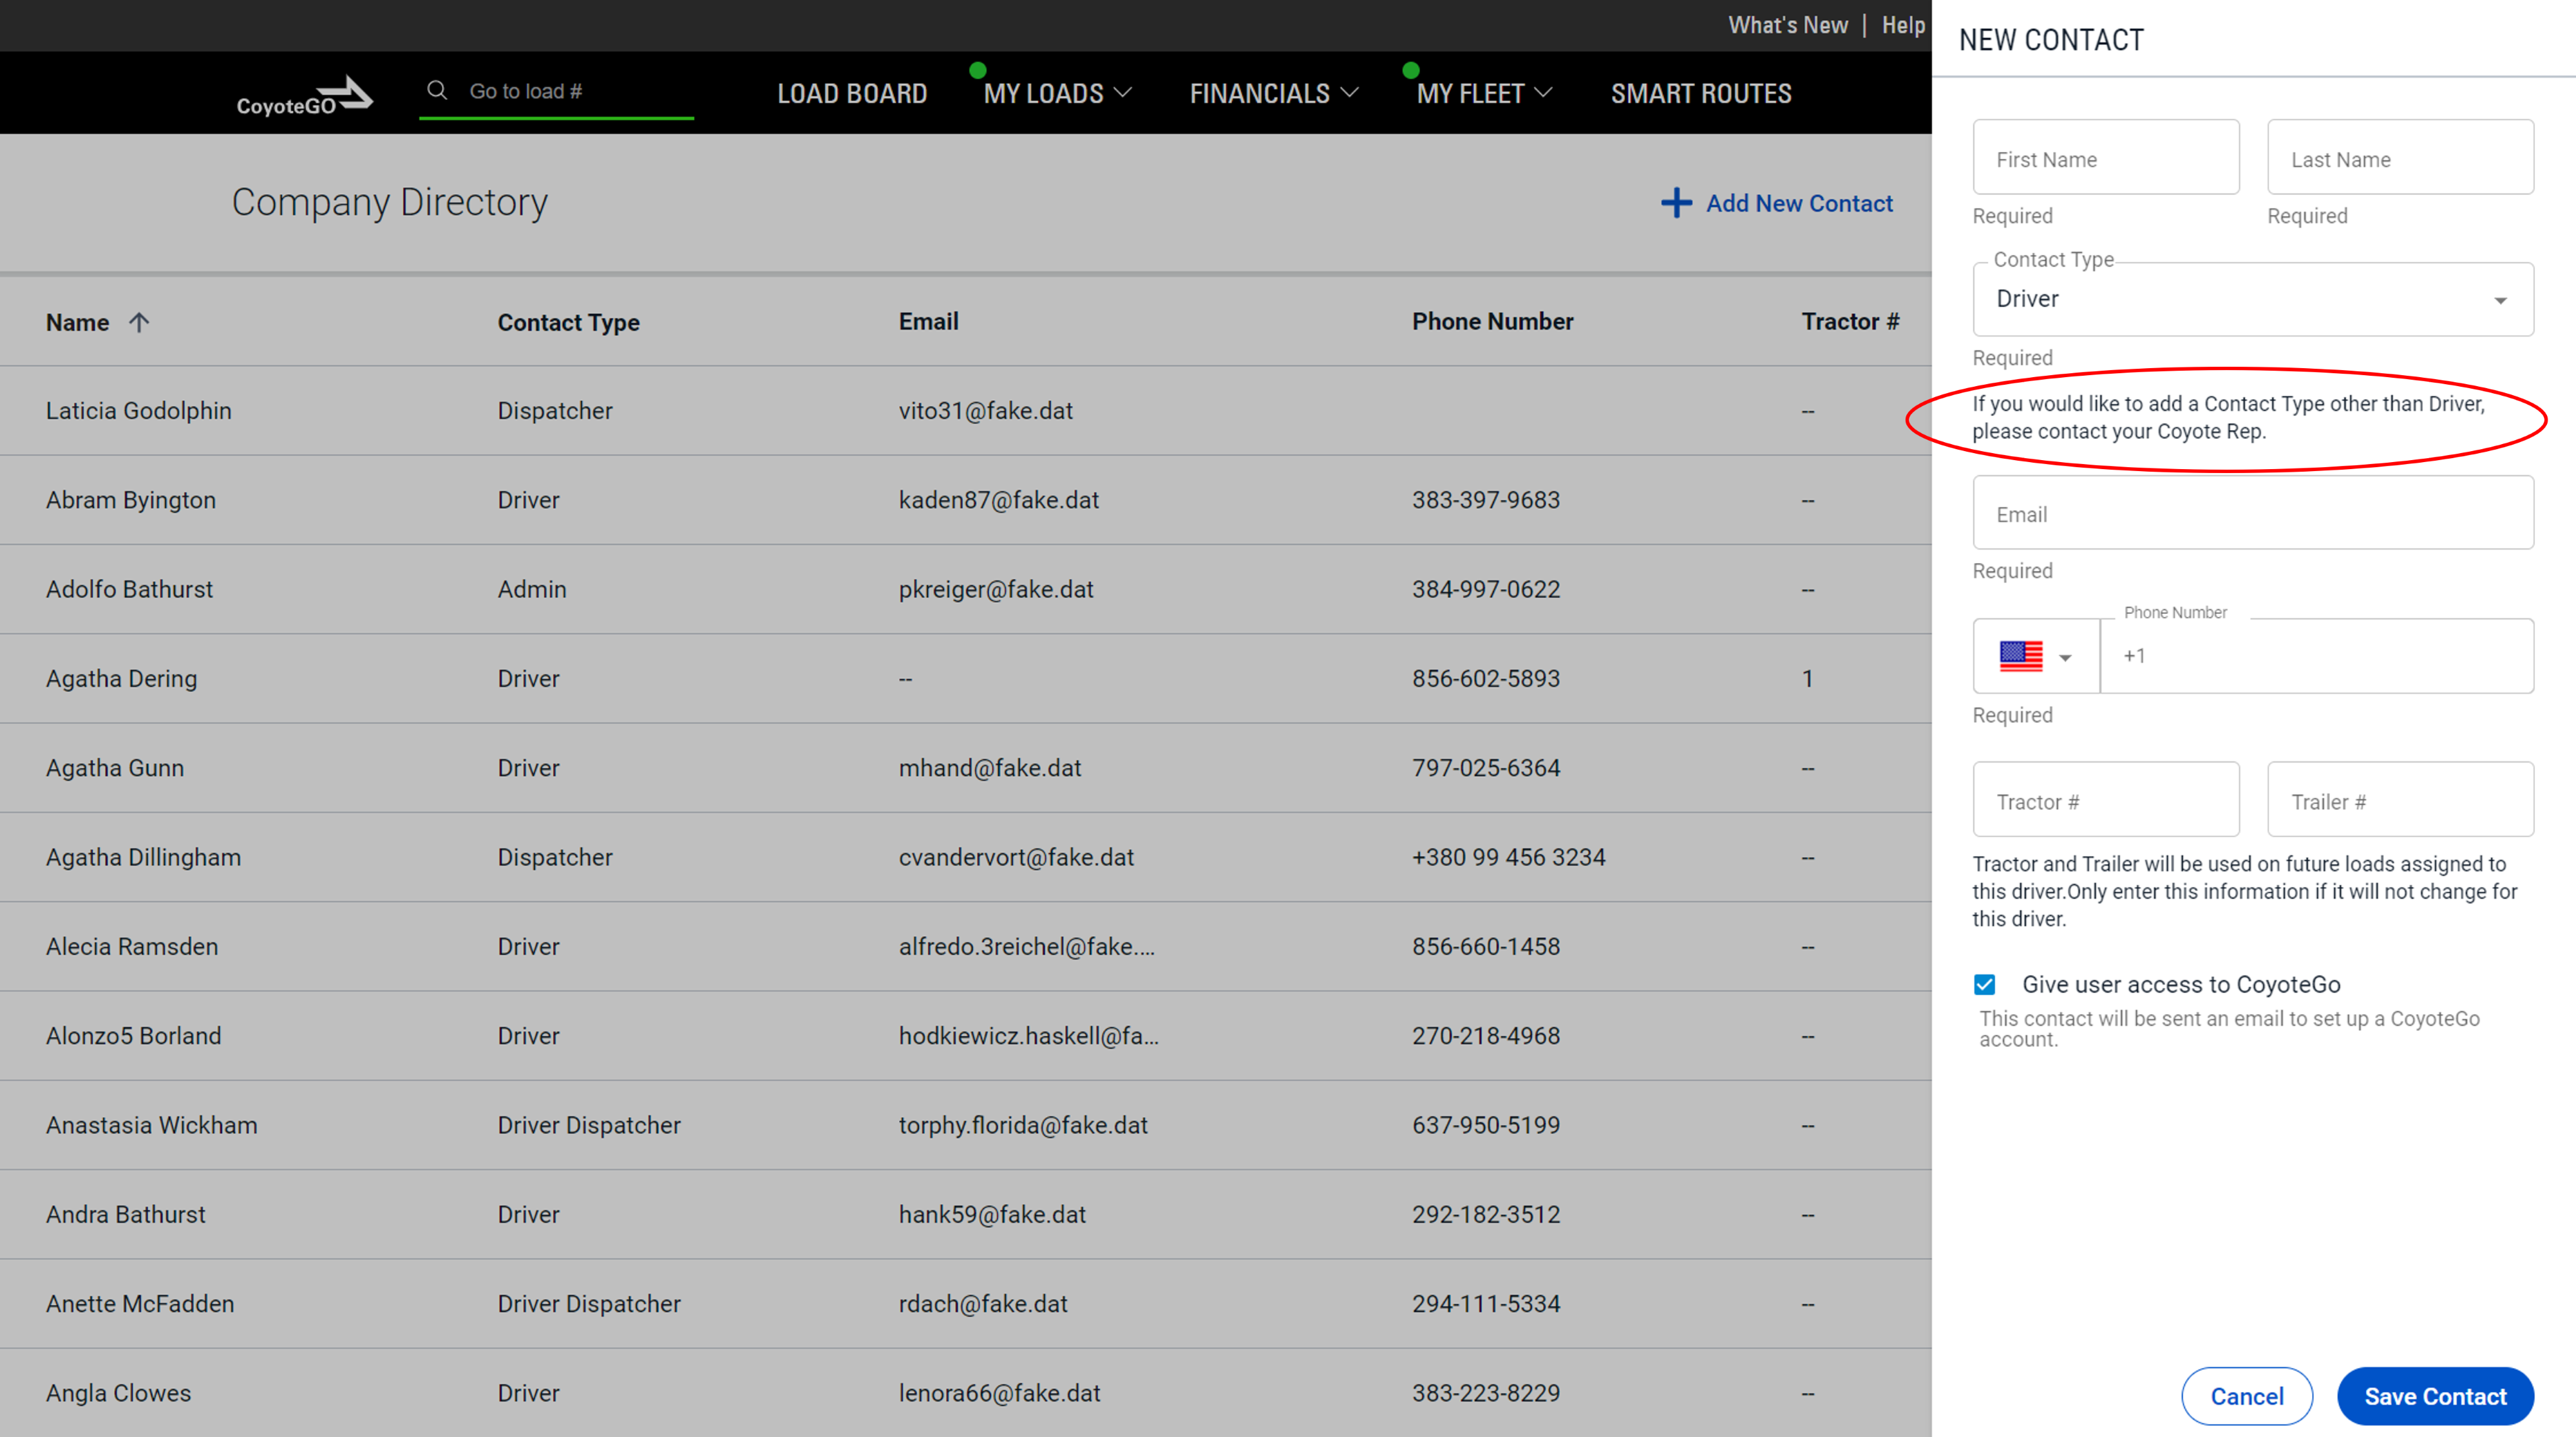Screen dimensions: 2576x1437
Task: Enable the CoyoteGo account access toggle
Action: (1985, 985)
